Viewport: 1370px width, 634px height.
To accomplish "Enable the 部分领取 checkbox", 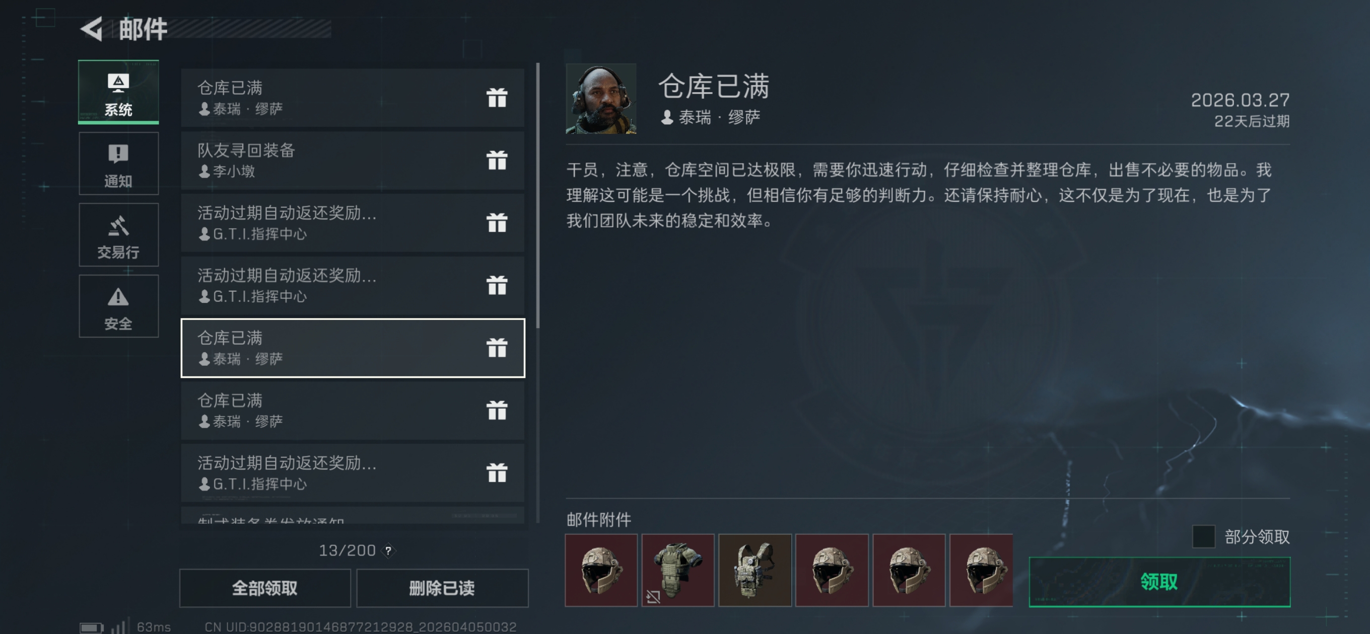I will pyautogui.click(x=1204, y=536).
